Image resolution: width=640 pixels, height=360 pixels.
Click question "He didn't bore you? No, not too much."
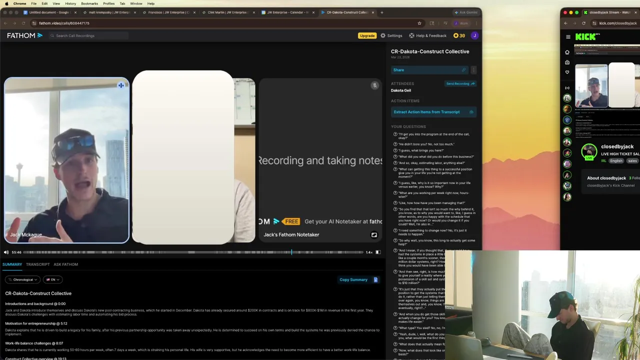[x=426, y=144]
